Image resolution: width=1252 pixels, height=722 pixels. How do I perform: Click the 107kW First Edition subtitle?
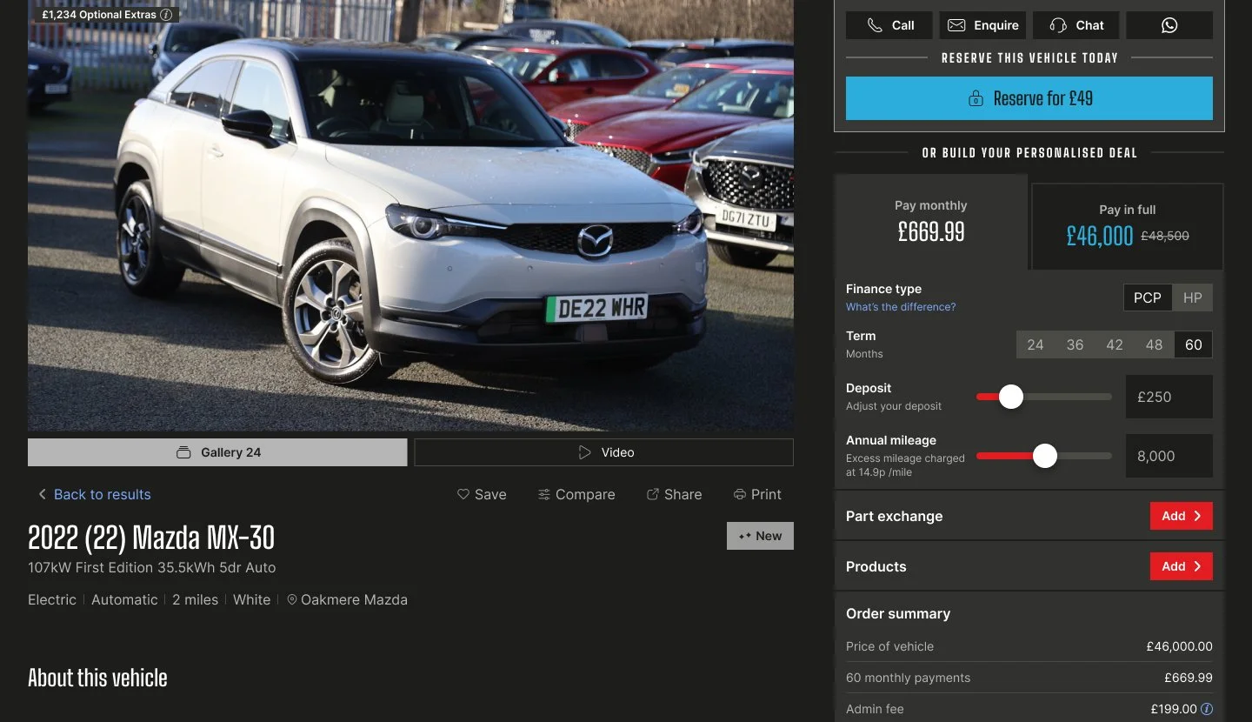tap(151, 567)
